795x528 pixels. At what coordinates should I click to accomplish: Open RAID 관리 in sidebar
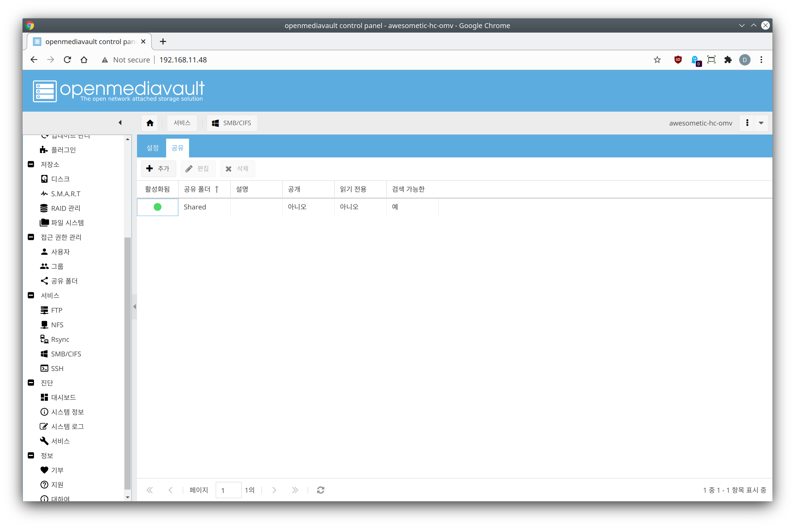coord(61,208)
